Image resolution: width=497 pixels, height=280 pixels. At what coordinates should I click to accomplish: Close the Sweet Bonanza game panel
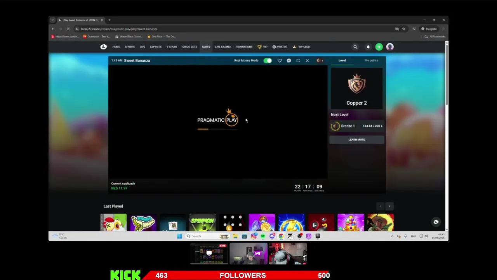(307, 60)
